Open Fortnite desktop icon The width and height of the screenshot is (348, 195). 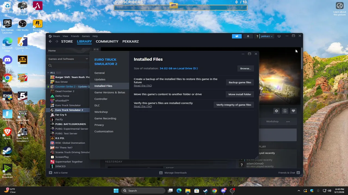click(x=7, y=116)
